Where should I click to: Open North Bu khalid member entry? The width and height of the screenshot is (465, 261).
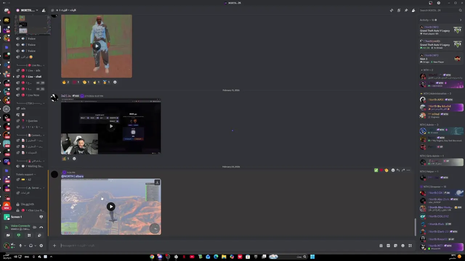point(441,107)
